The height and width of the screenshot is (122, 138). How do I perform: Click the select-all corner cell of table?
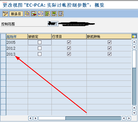pos(3,36)
